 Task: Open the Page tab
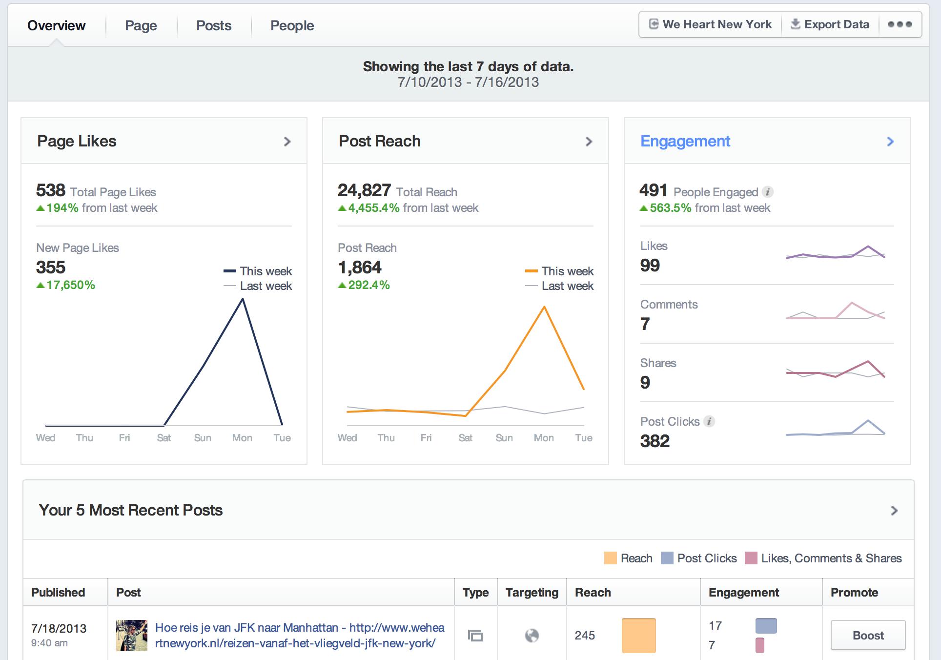click(x=141, y=25)
